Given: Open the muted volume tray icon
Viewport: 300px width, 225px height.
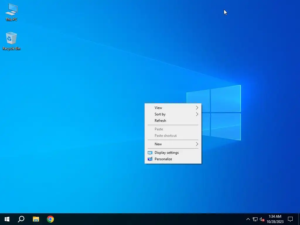Looking at the screenshot, I should [x=262, y=219].
